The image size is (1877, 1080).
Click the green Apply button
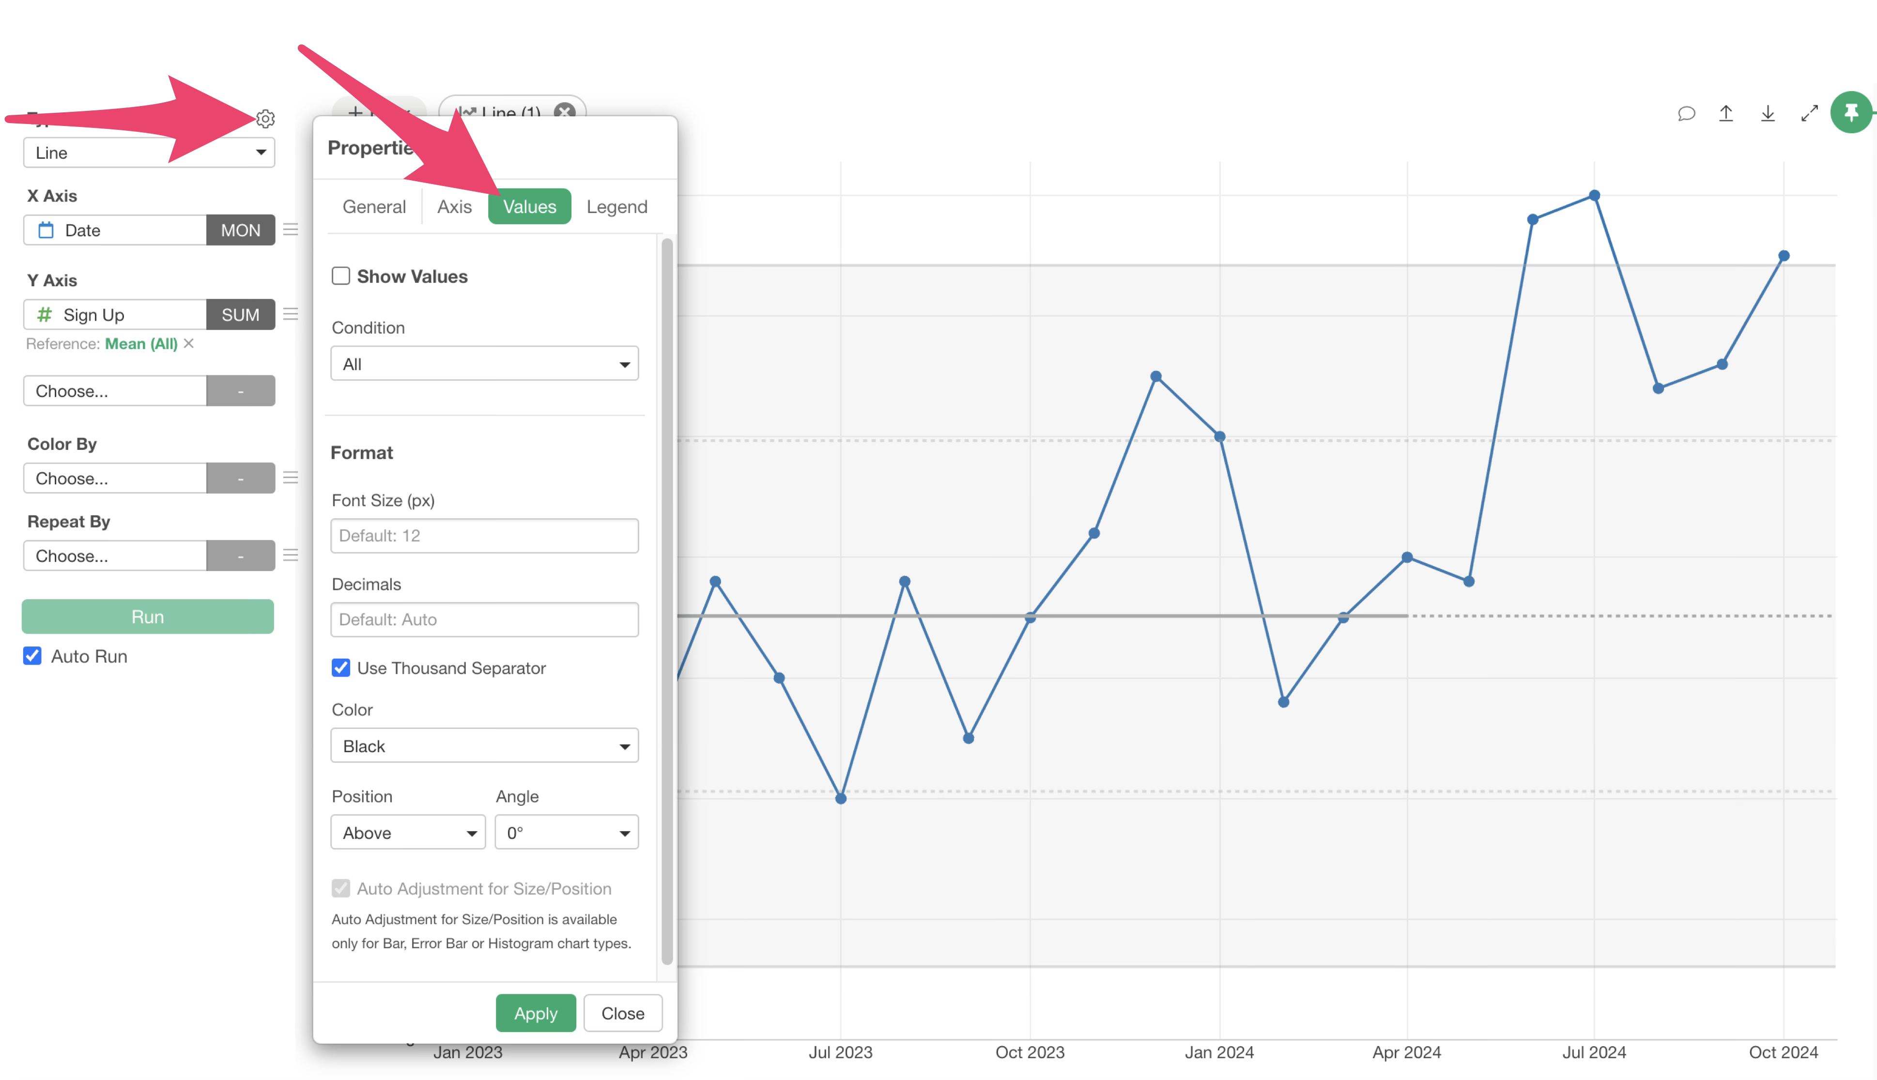(536, 1013)
